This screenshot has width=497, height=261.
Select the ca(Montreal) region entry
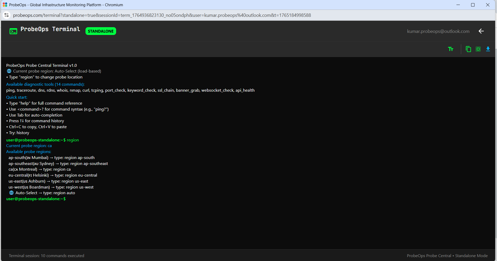point(39,169)
